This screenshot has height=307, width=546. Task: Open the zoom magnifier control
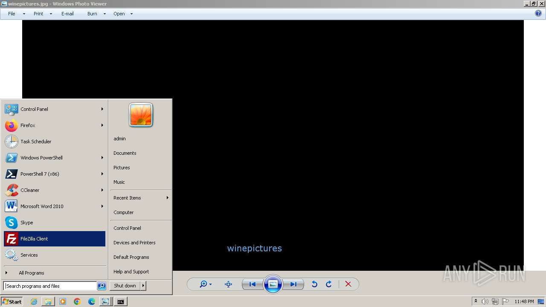(203, 284)
